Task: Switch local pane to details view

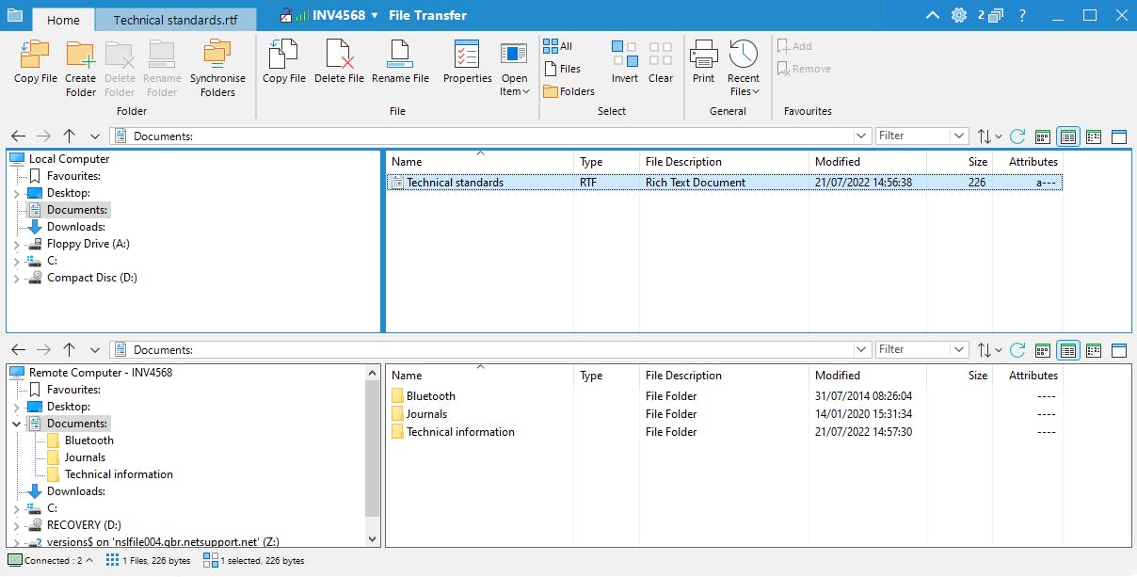Action: (1068, 136)
